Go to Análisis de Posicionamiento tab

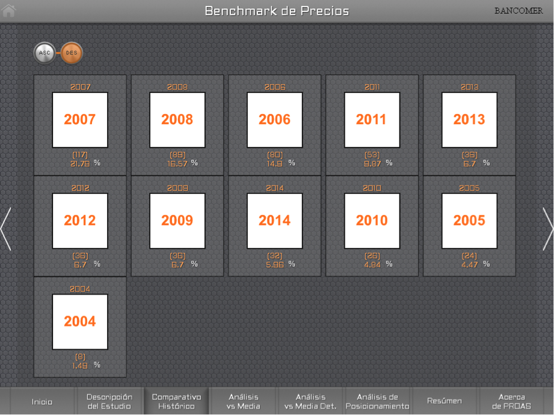click(x=377, y=402)
